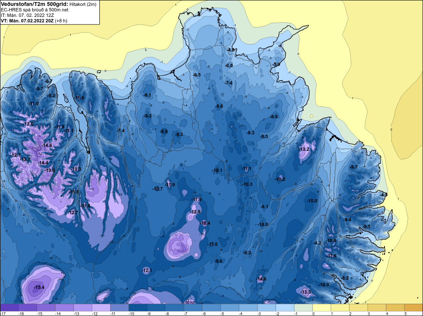Viewport: 423px width, 316px height.
Task: Click the -10.3 temperature label
Action: 247,184
